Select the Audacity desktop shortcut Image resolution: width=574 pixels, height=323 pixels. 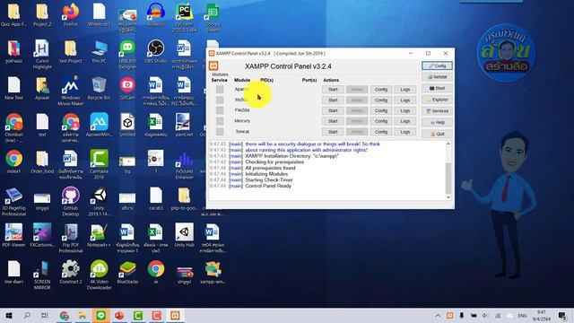point(156,15)
